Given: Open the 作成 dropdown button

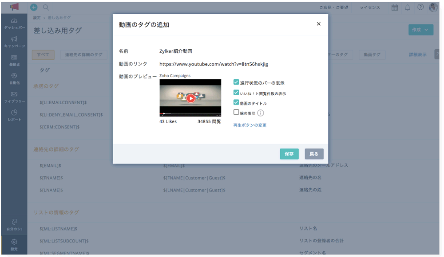Looking at the screenshot, I should tap(421, 30).
